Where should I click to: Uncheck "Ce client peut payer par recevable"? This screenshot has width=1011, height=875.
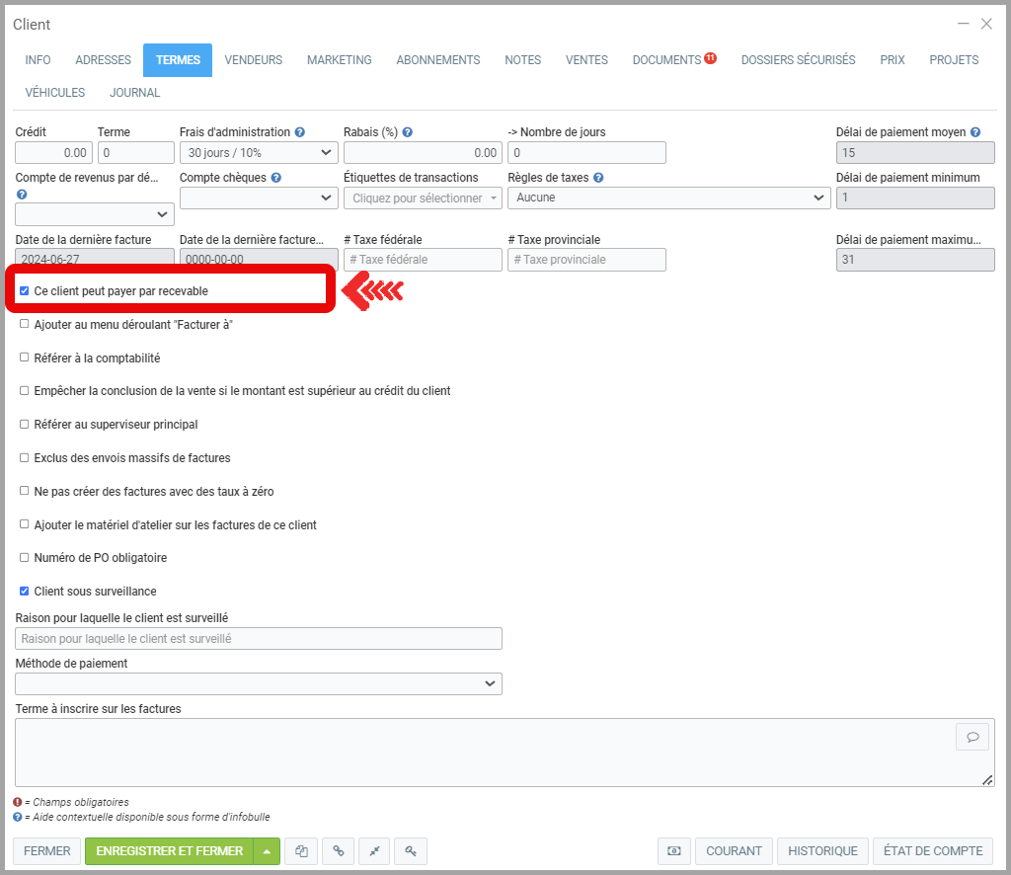point(25,291)
